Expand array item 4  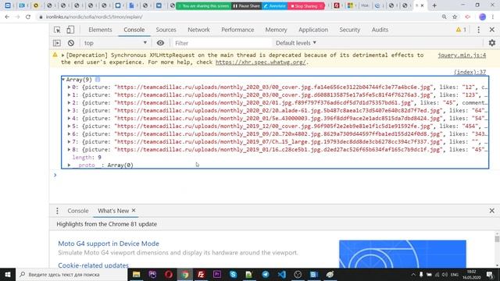pos(69,118)
